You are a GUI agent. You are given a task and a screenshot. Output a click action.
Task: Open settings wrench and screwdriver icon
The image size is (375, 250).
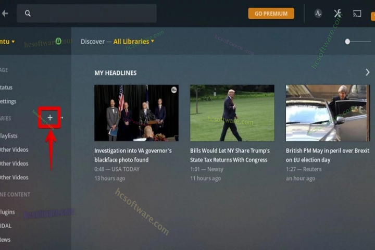(337, 14)
